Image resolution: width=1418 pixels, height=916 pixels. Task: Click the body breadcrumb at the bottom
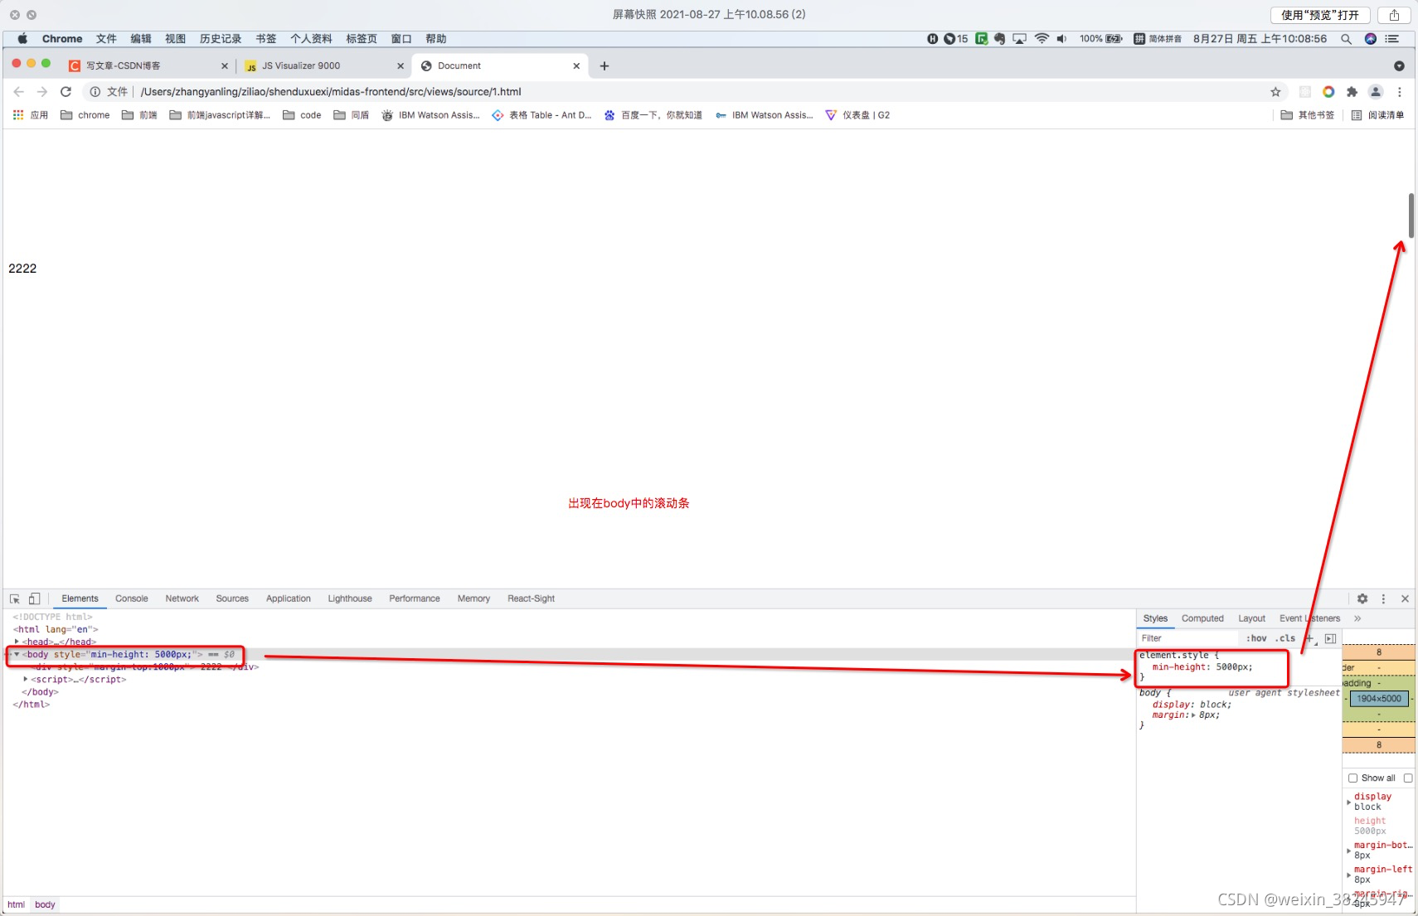point(45,905)
